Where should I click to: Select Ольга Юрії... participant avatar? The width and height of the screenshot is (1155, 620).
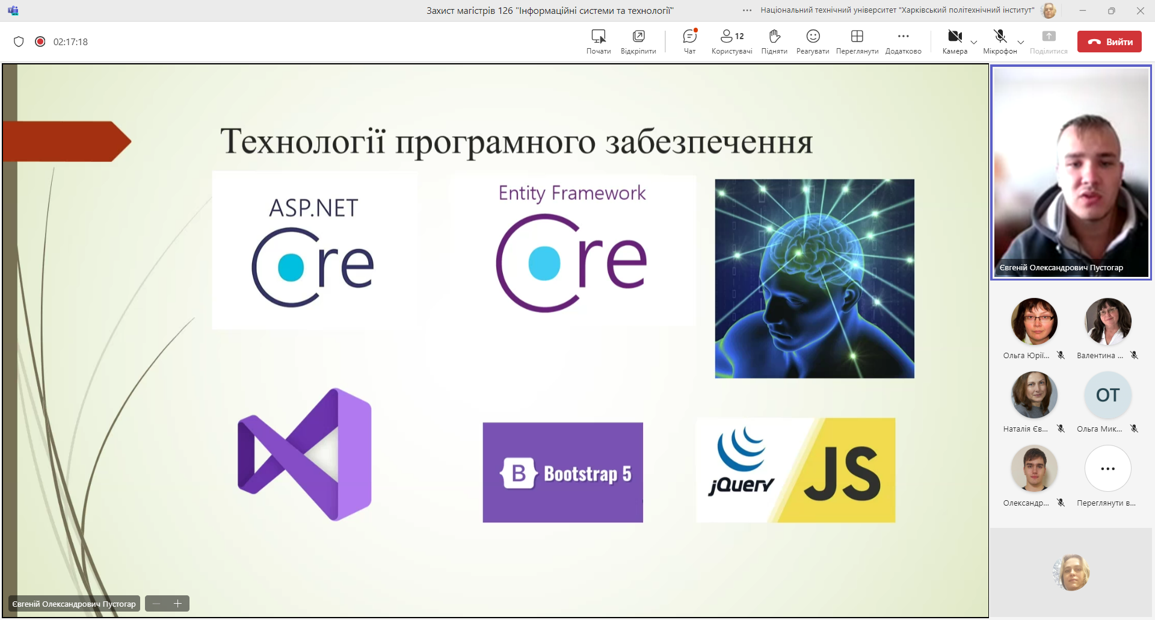coord(1034,321)
